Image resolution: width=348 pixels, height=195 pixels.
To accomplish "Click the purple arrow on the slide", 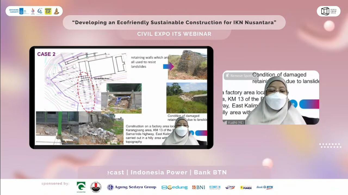I will (168, 66).
